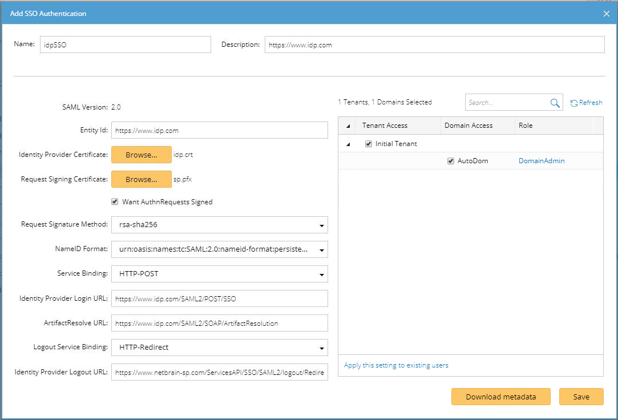The width and height of the screenshot is (618, 420).
Task: Click the Download metadata button
Action: (500, 397)
